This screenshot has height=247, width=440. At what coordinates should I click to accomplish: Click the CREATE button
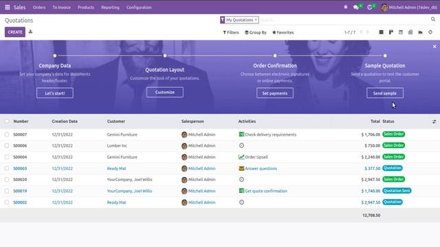point(15,32)
